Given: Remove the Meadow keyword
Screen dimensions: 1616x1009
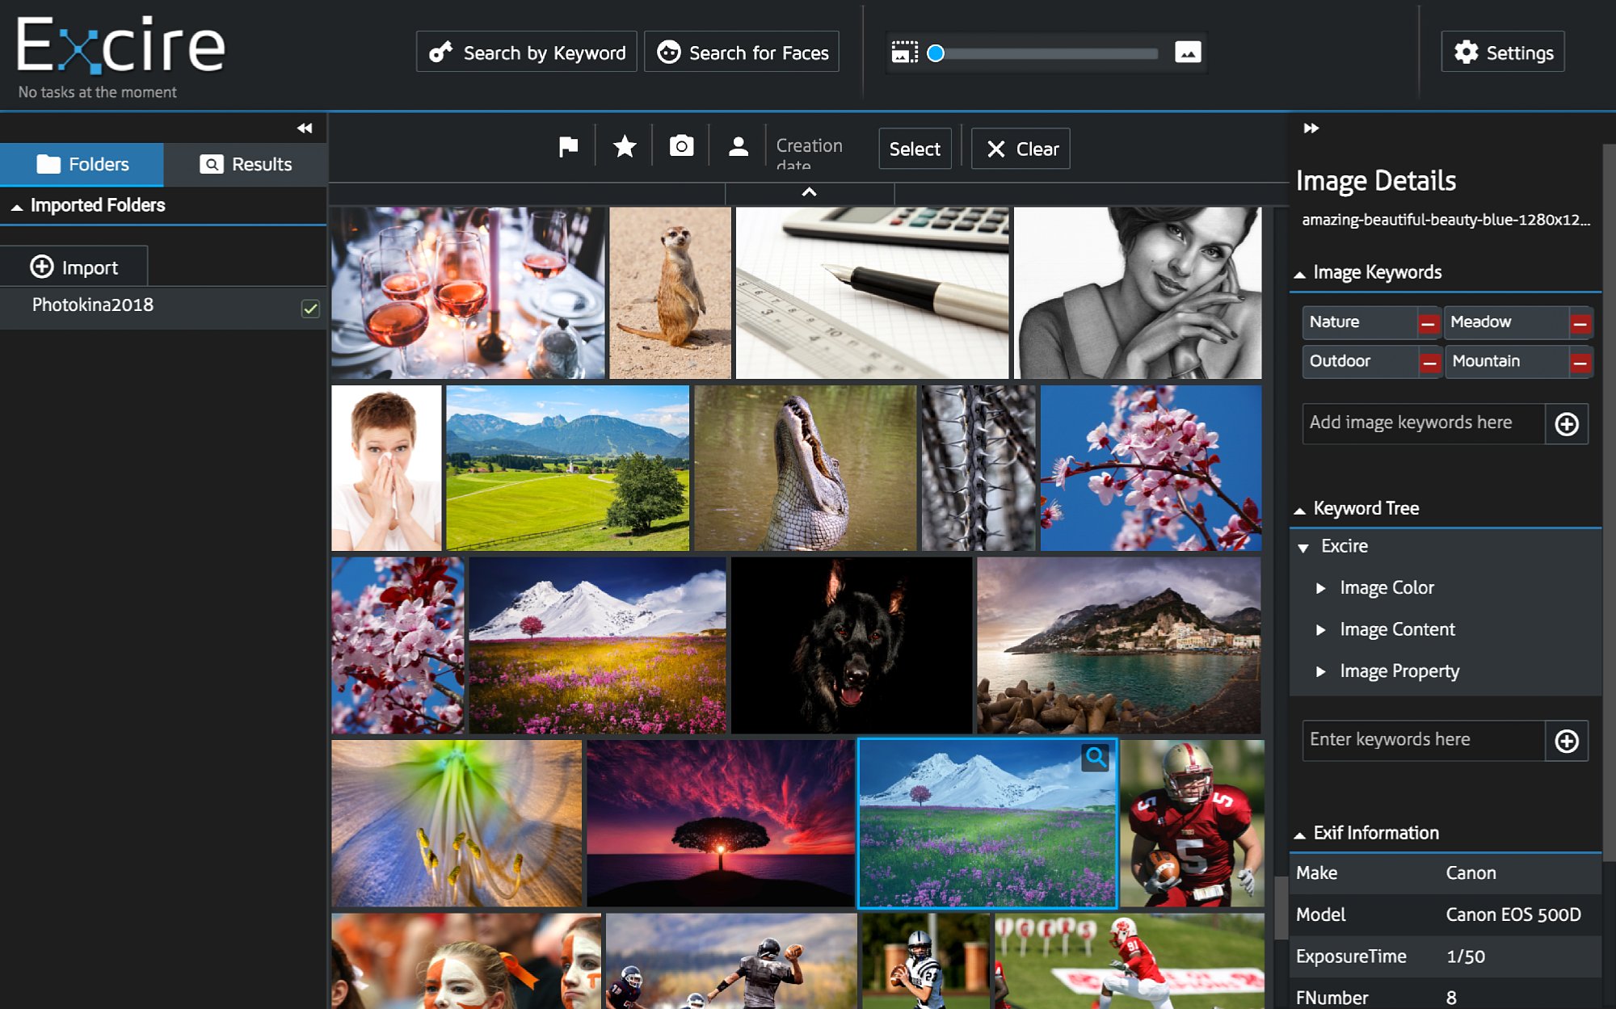Looking at the screenshot, I should (1580, 323).
